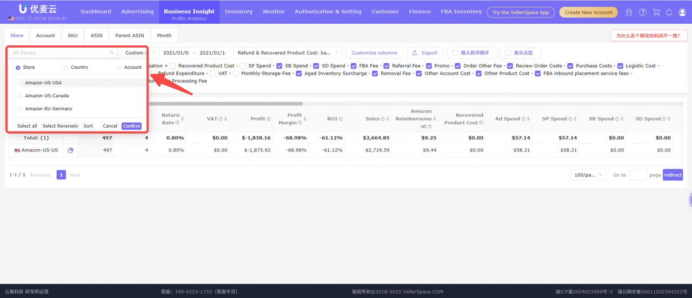Viewport: 692px width, 298px height.
Task: Uncheck the FBA Fee checkbox
Action: (x=354, y=66)
